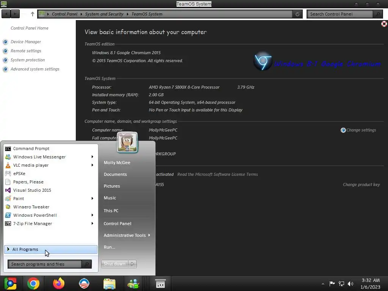Open Music from Start menu

110,198
